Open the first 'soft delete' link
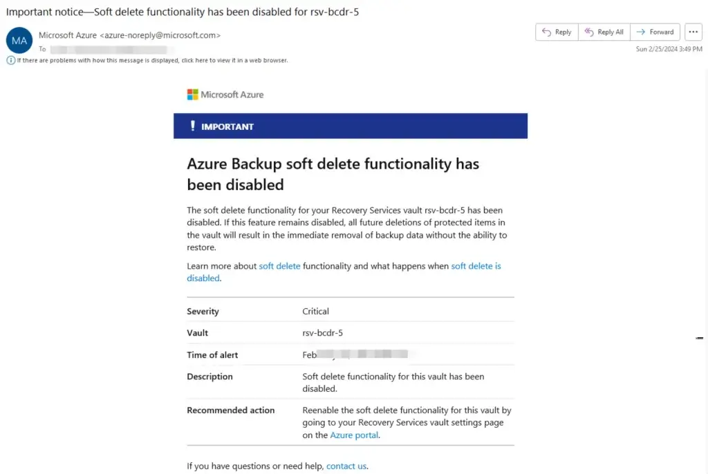 tap(279, 266)
